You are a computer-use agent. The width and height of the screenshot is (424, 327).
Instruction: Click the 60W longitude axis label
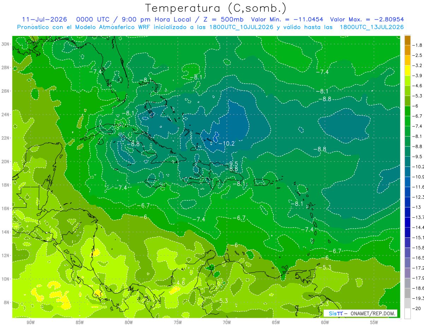click(x=325, y=322)
